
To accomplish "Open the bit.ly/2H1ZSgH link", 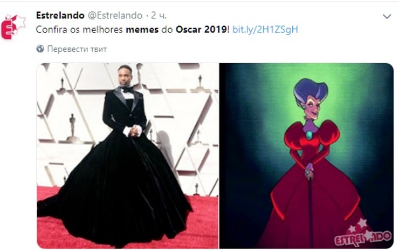I will pyautogui.click(x=265, y=29).
